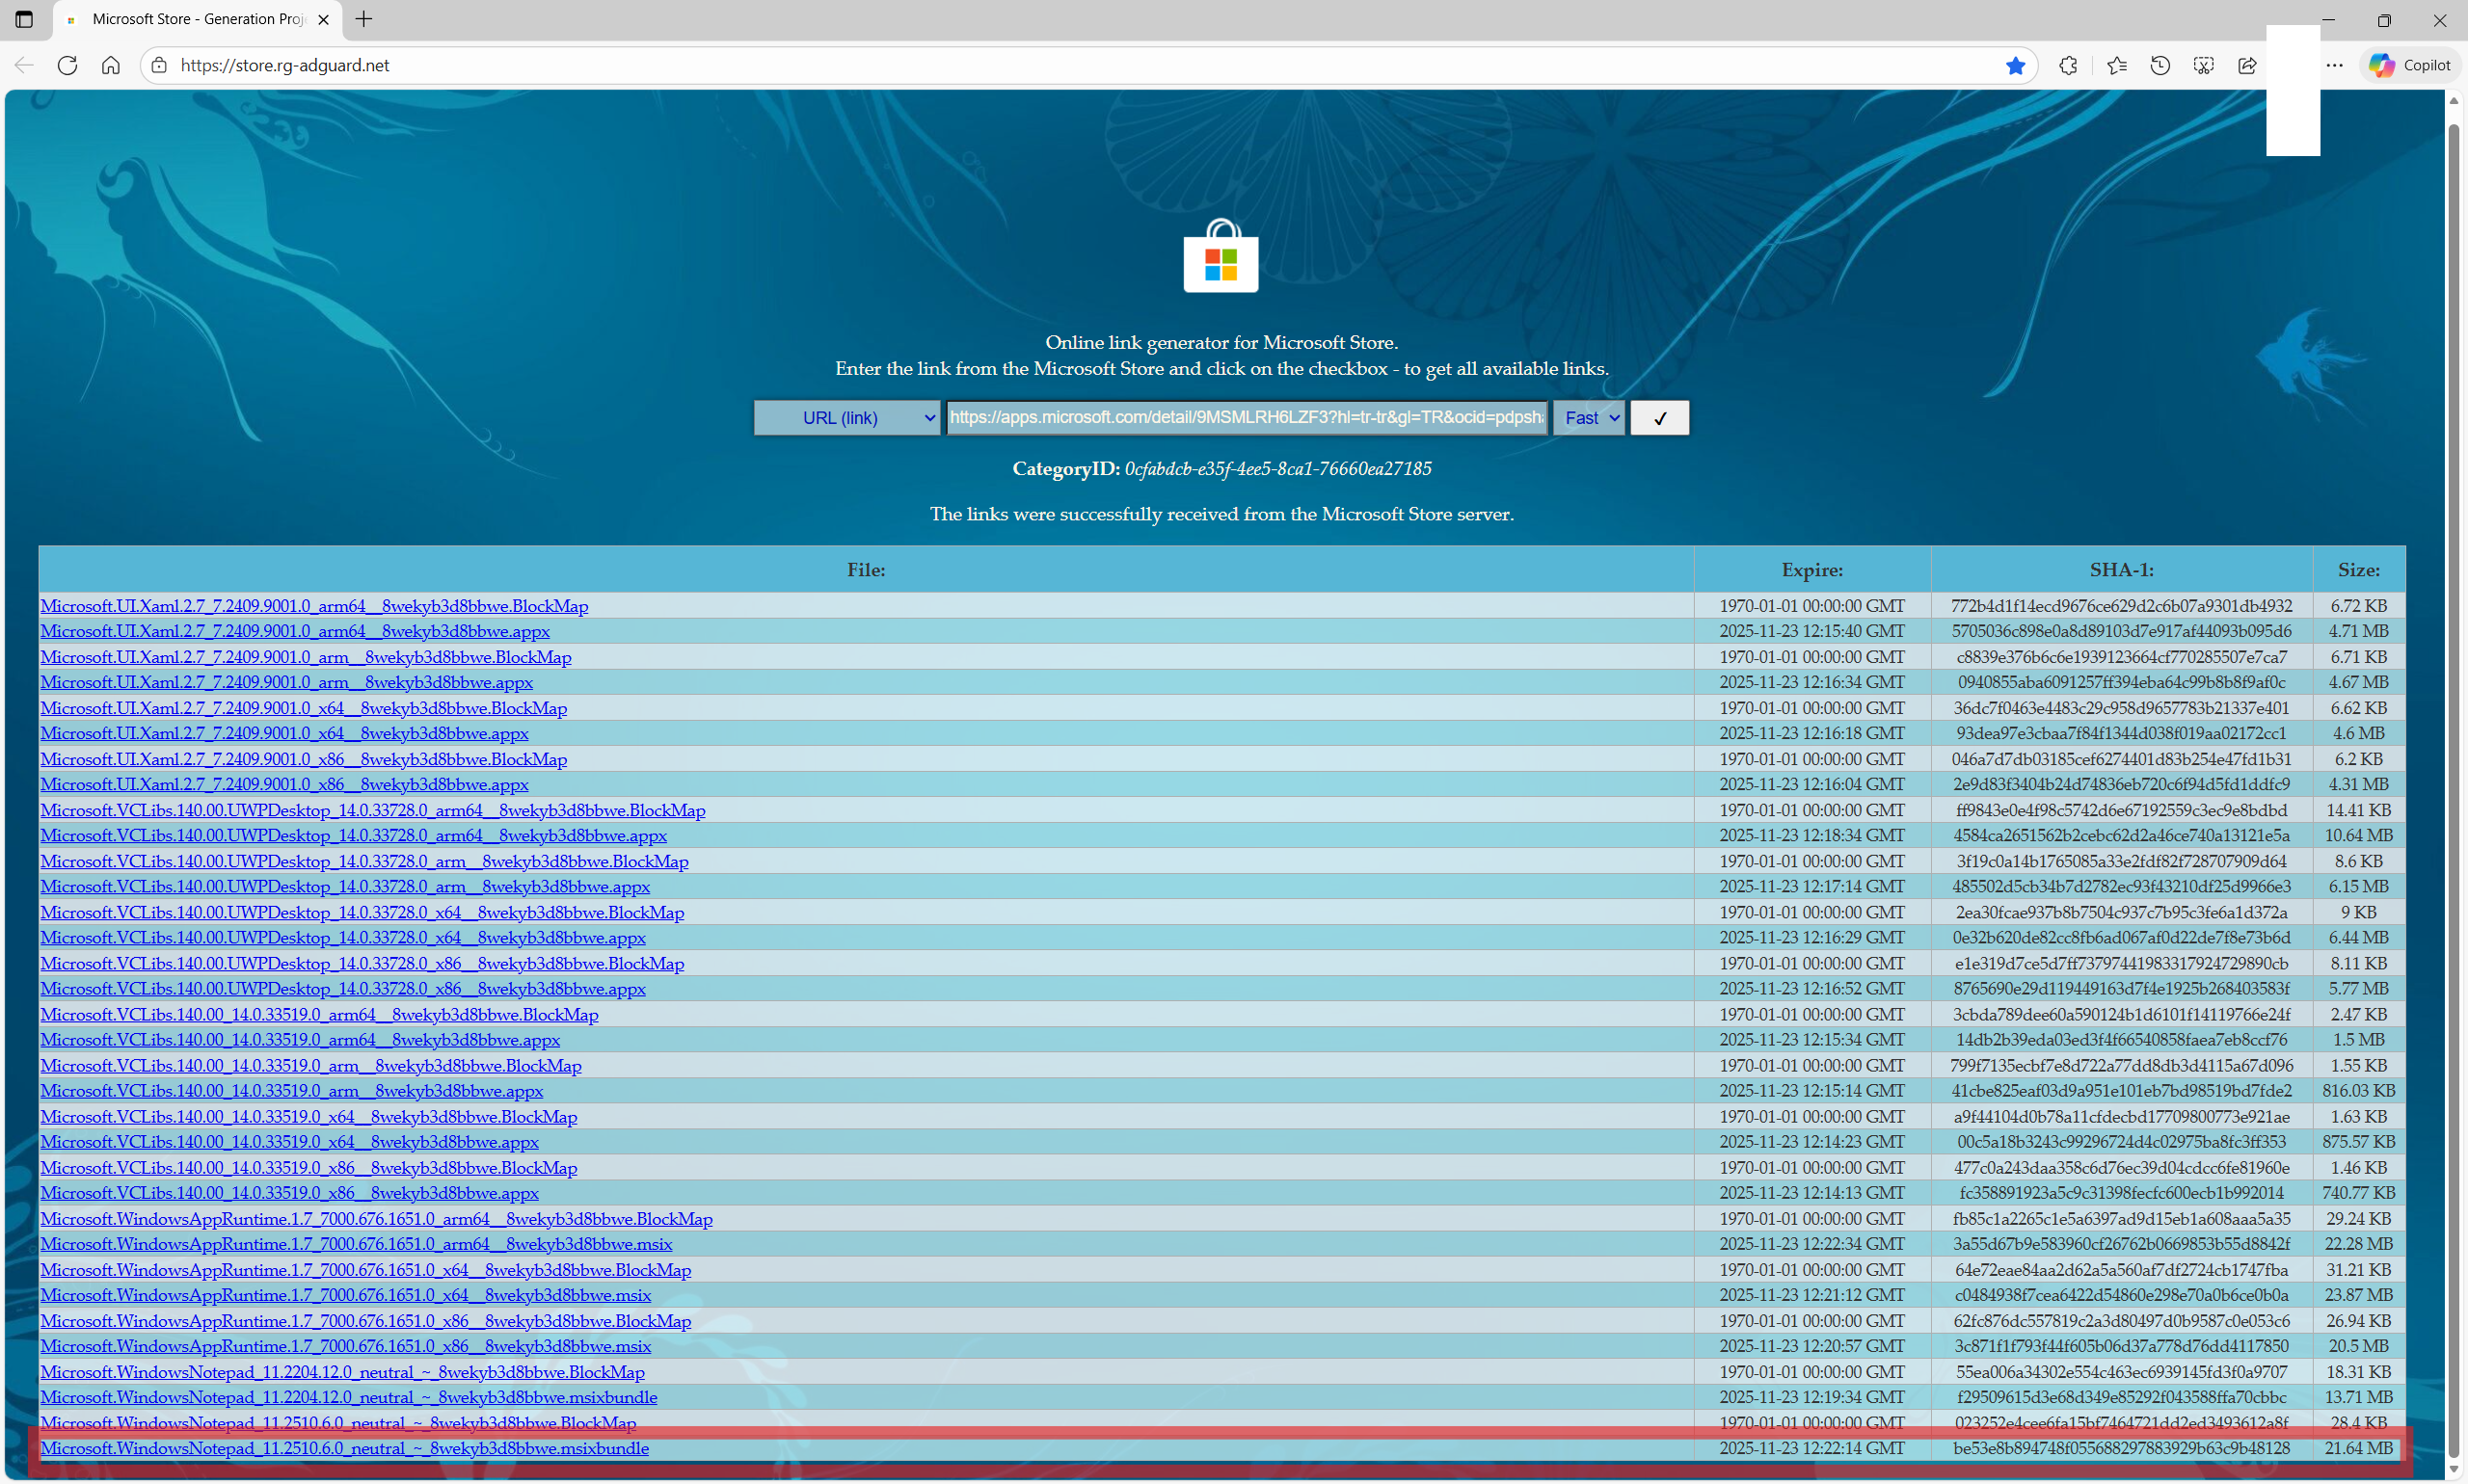This screenshot has height=1484, width=2468.
Task: Click the page Refresh icon
Action: coord(67,65)
